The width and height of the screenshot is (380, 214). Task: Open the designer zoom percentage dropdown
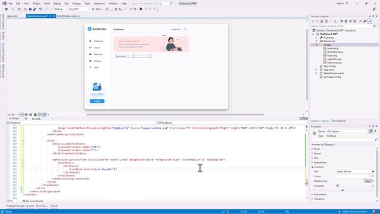[12, 115]
